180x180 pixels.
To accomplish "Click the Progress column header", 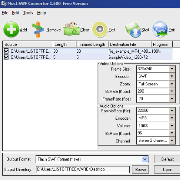I will 162,44.
